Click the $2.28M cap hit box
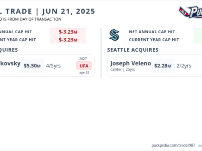Viewport: 202px width, 151px height. coord(163,66)
